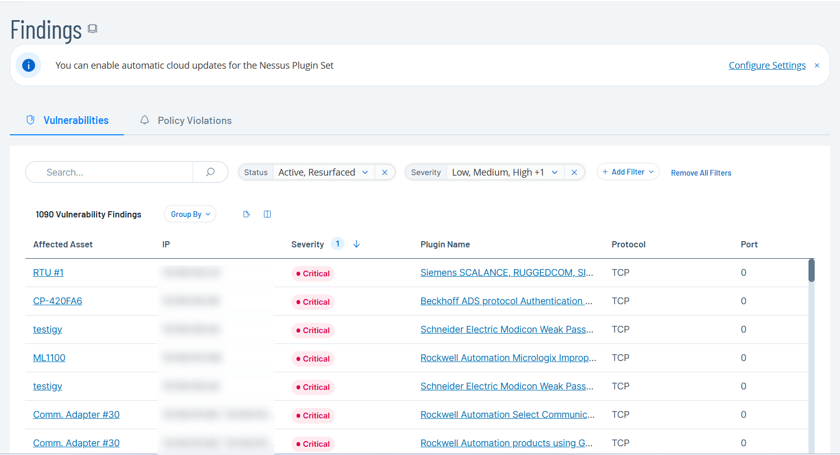Dismiss the Nessus Plugin Set banner
Image resolution: width=840 pixels, height=455 pixels.
pos(817,66)
